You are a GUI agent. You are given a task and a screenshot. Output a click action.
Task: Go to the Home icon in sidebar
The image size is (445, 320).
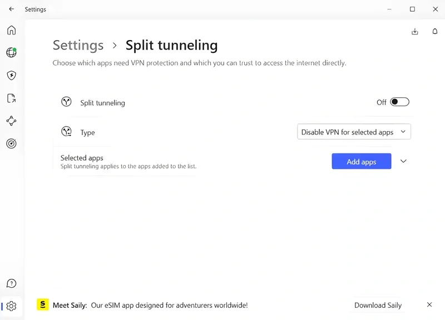pos(11,30)
